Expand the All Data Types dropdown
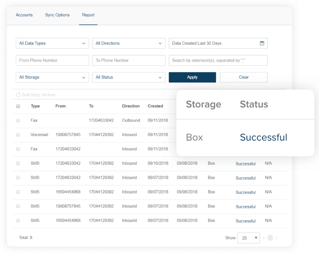 pyautogui.click(x=52, y=43)
